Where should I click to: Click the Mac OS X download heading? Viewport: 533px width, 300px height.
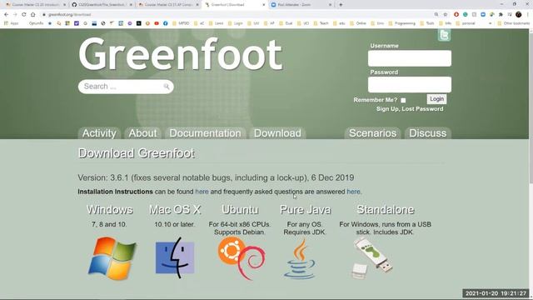175,209
